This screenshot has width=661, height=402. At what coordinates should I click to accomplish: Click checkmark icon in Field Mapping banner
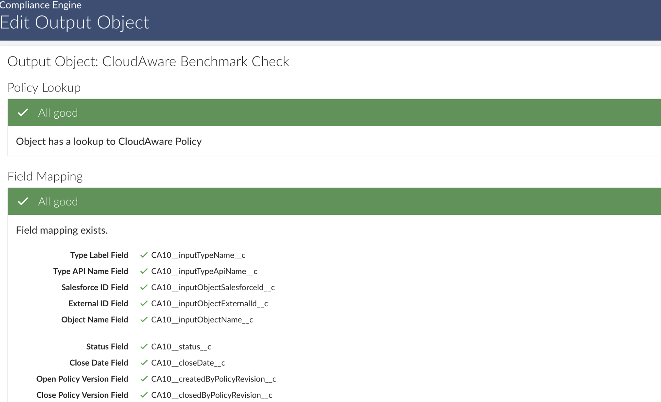(x=23, y=201)
